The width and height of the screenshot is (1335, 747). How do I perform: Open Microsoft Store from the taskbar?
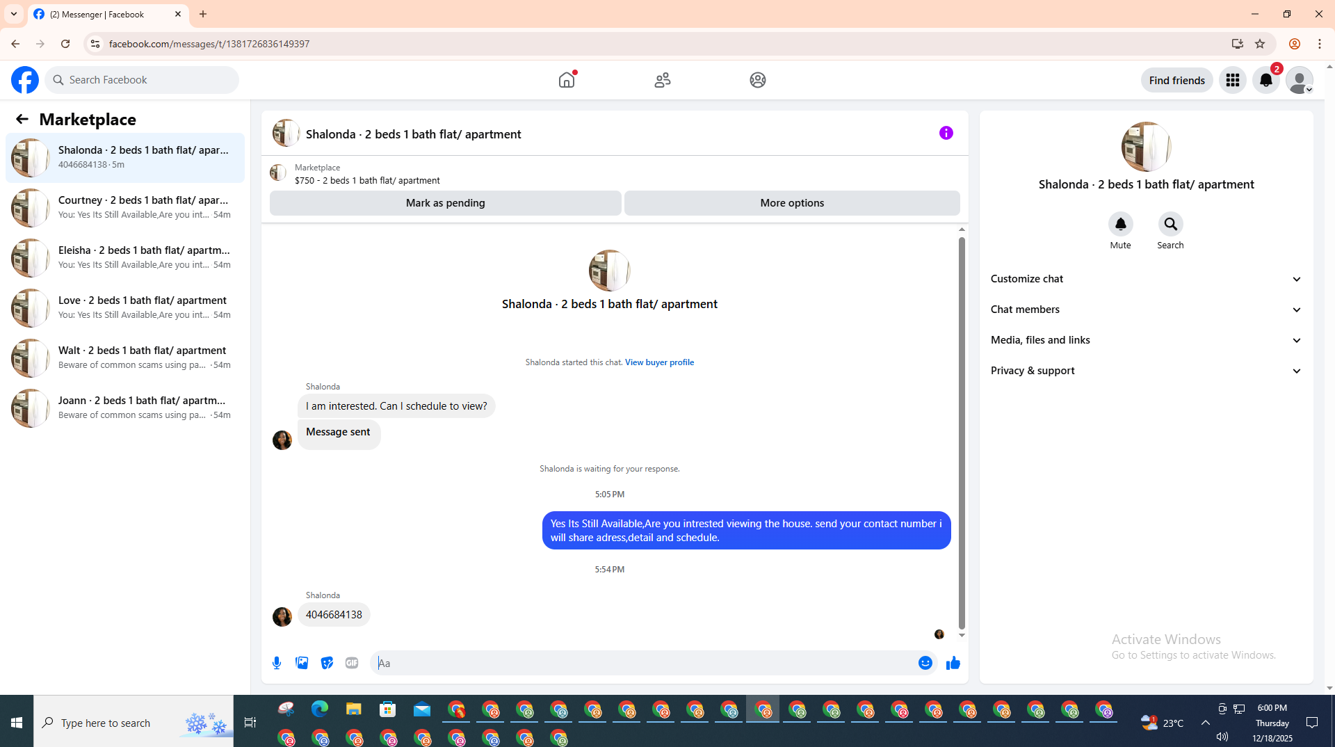click(x=388, y=709)
